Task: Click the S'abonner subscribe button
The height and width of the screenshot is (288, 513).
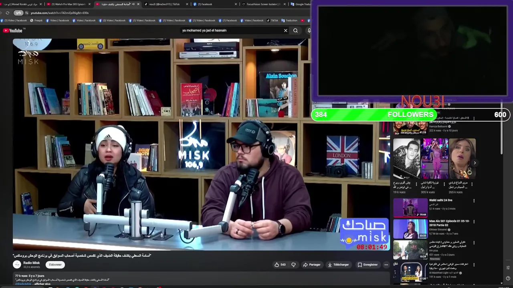Action: tap(55, 264)
